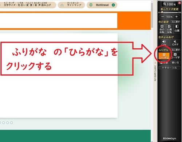Image resolution: width=182 pixels, height=142 pixels.
Task: Increase display size with plus button
Action: point(177,17)
